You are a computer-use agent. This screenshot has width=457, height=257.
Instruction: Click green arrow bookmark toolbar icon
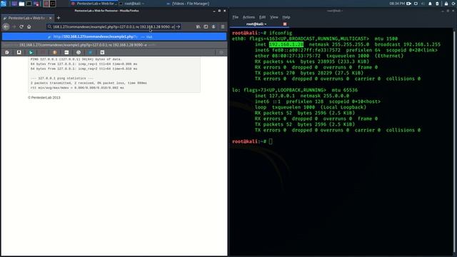point(31,52)
